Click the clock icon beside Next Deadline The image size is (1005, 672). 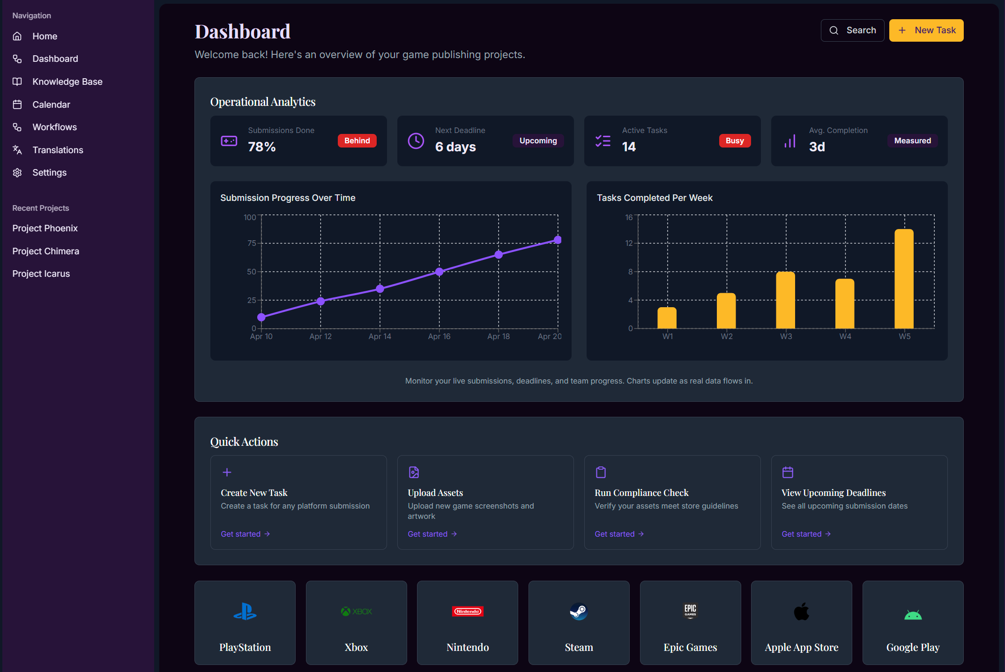[x=416, y=141]
